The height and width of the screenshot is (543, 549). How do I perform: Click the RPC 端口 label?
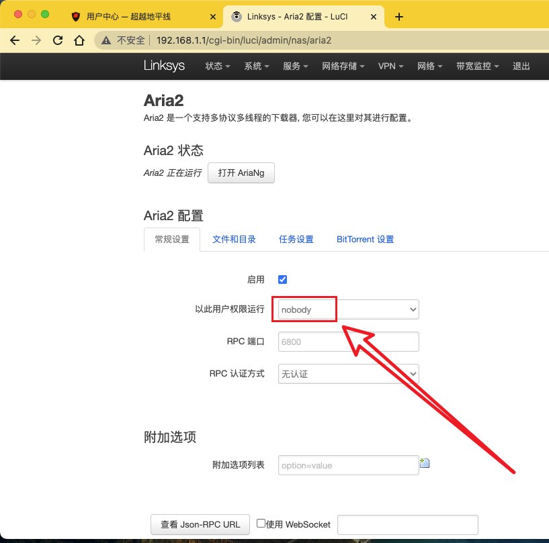tap(245, 341)
